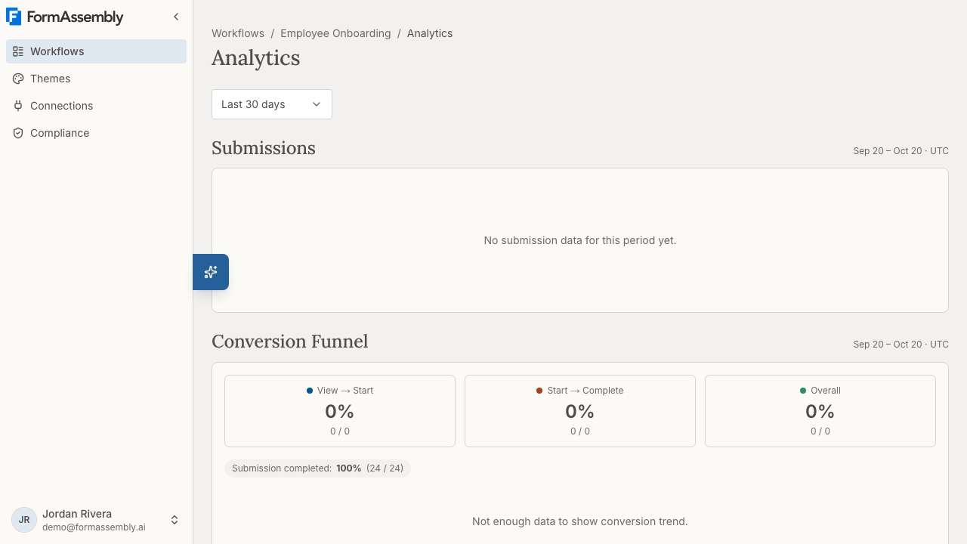Click the blue View → Start dot
The image size is (967, 544).
[310, 391]
